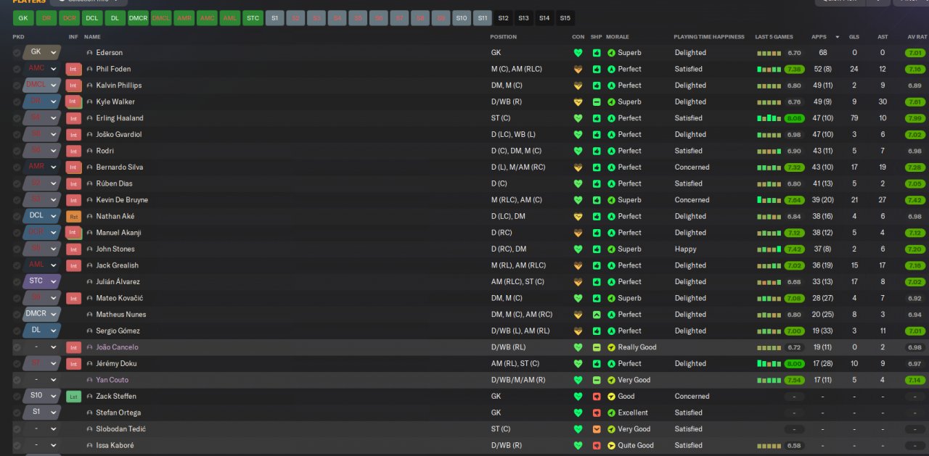Click the Int badge in João Cancelo's row
The height and width of the screenshot is (456, 929).
(73, 347)
